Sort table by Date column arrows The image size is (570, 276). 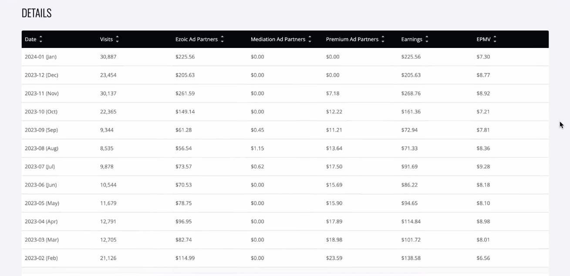click(41, 39)
